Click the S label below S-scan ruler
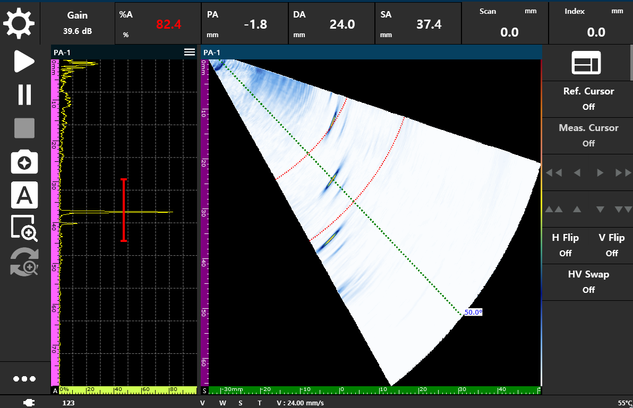Viewport: 633px width, 408px height. coord(204,390)
